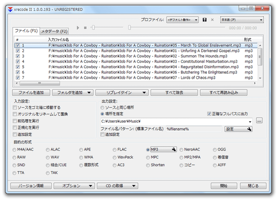Open MP3 settings via the wrench icon

coord(174,150)
